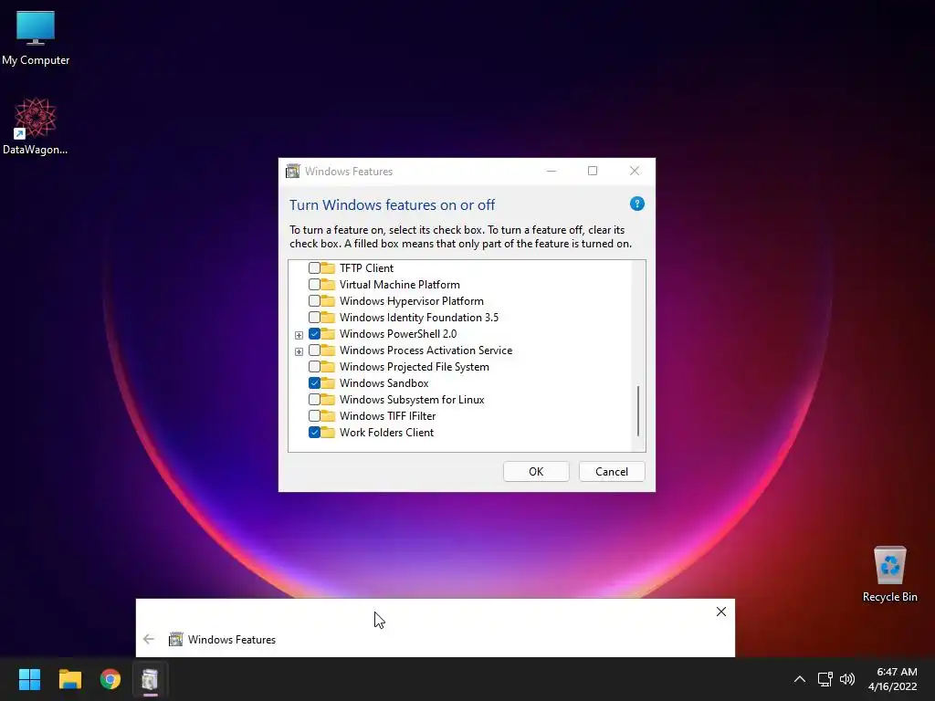The height and width of the screenshot is (701, 935).
Task: Select the TFTP Client label
Action: (366, 268)
